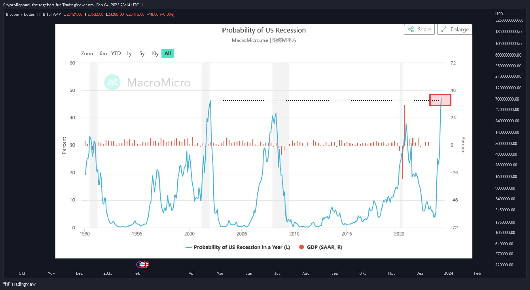Click the Apr label on the time axis
This screenshot has width=530, height=290.
coord(192,273)
